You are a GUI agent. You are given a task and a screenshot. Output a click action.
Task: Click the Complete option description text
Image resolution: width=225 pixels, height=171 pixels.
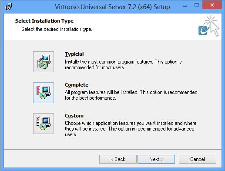(x=131, y=95)
